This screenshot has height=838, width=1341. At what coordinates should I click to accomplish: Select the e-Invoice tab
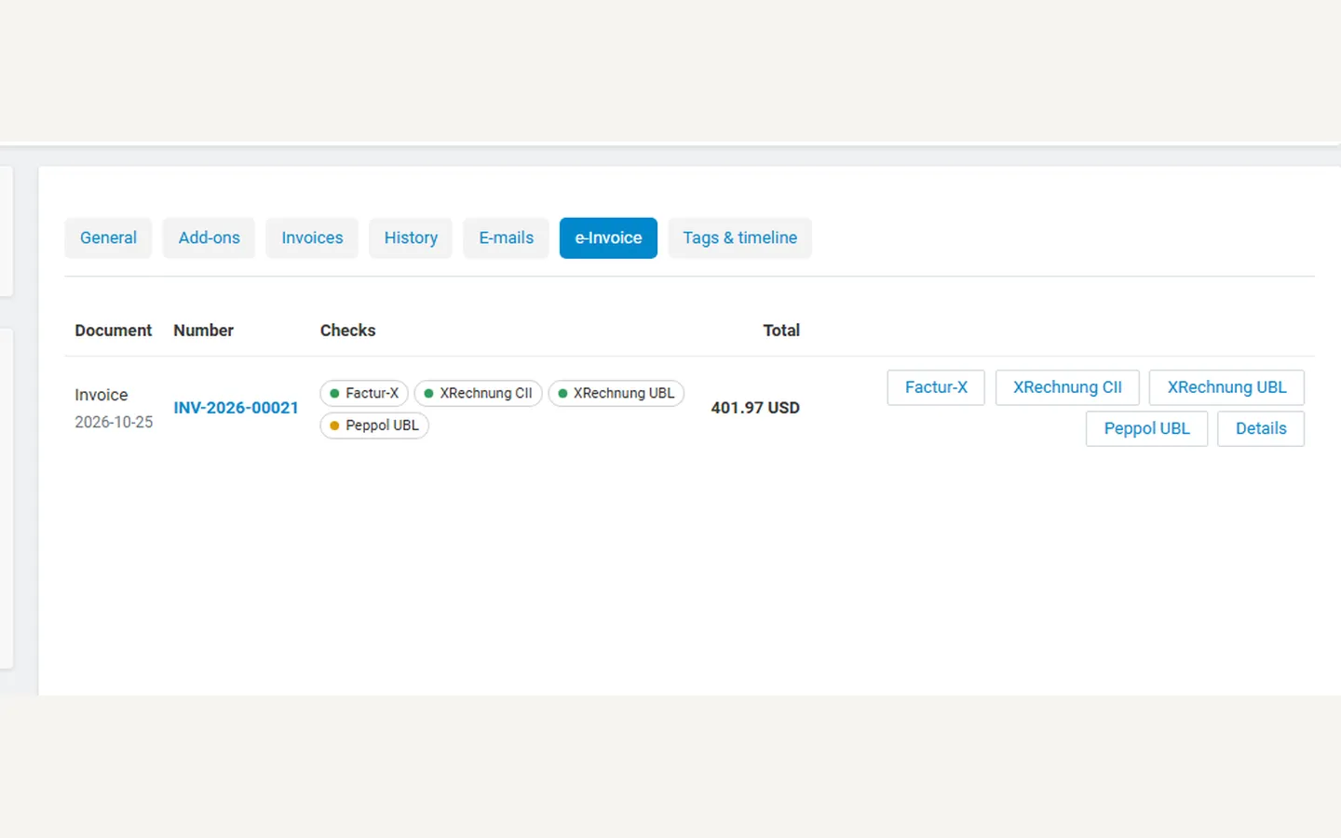point(608,237)
